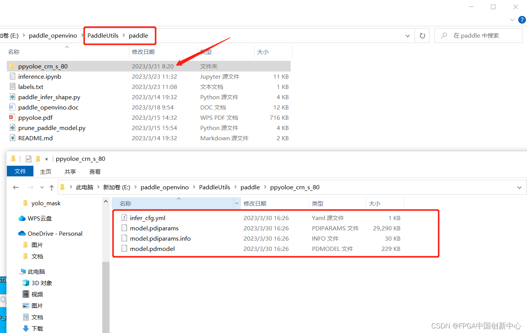Switch to the 主页 ribbon tab
The width and height of the screenshot is (527, 333).
(46, 171)
